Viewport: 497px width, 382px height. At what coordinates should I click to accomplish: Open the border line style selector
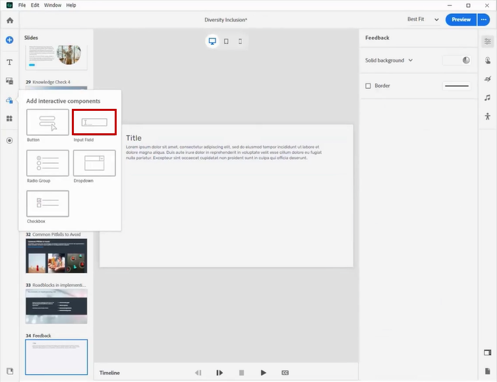coord(456,86)
